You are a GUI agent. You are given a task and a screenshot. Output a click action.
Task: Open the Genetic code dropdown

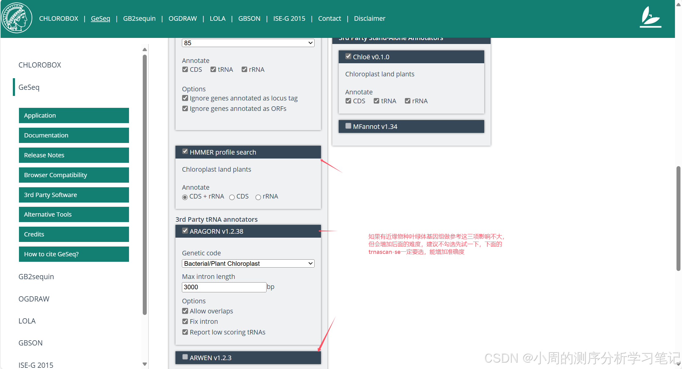point(248,264)
